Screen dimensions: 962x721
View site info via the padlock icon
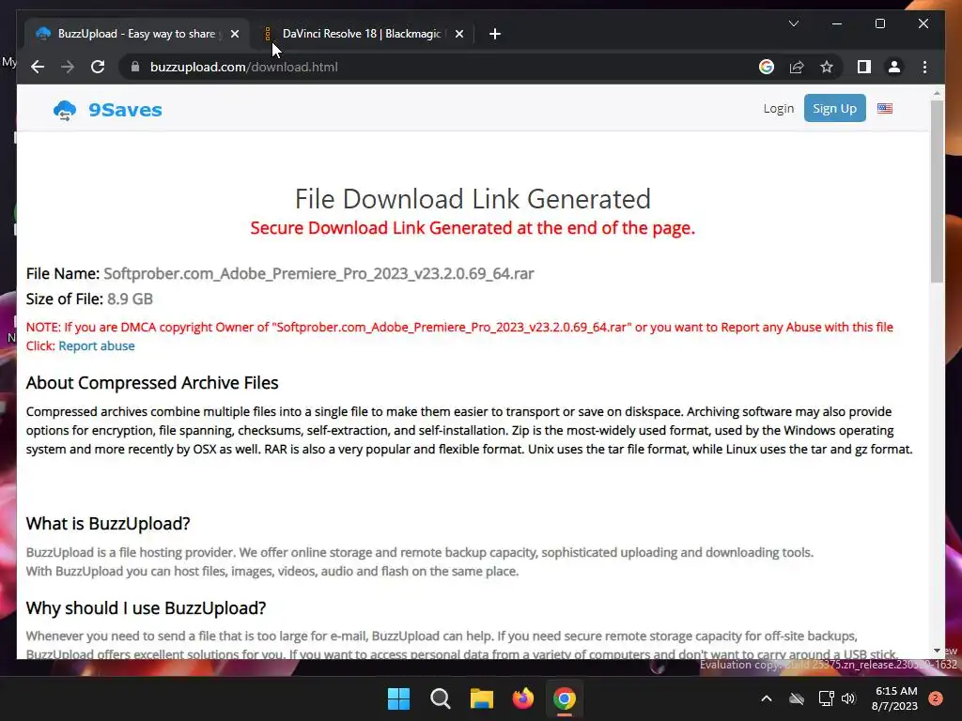(x=135, y=67)
